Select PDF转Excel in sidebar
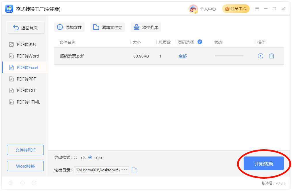292x191 pixels. click(25, 68)
